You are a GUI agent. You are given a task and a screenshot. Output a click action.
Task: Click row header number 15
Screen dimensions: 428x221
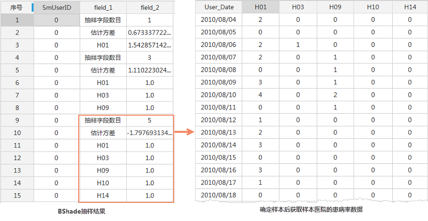tap(16, 195)
